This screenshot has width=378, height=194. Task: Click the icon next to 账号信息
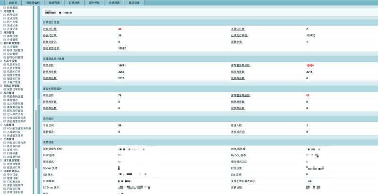[4, 15]
